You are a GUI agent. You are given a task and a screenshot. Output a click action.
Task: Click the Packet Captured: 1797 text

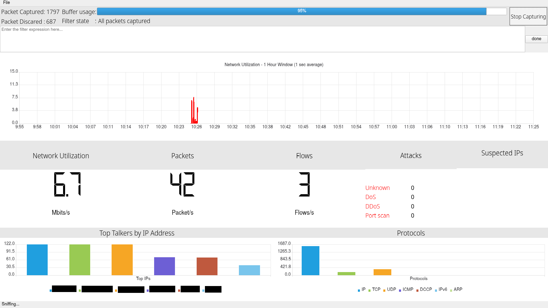(30, 12)
